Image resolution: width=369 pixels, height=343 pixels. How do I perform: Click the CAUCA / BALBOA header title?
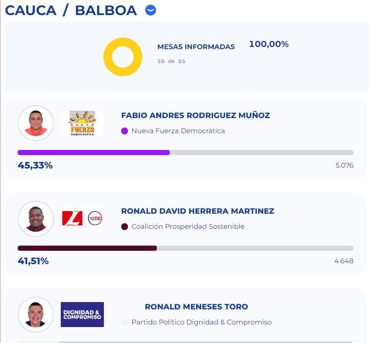coord(69,10)
